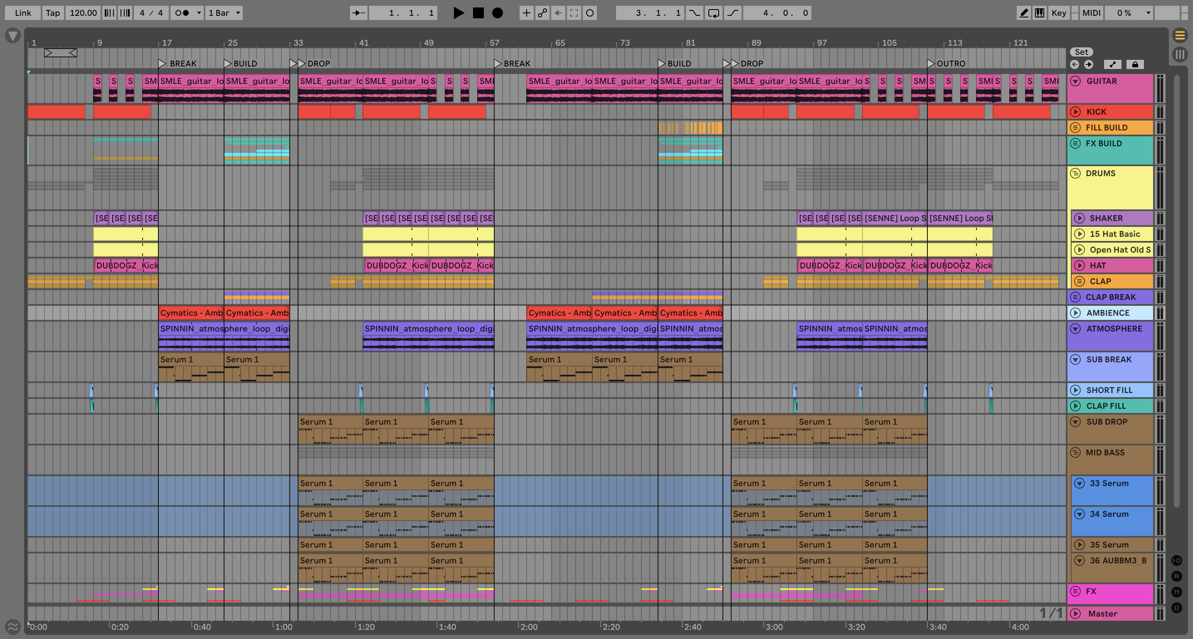1193x639 pixels.
Task: Open the browser with top-left triangle
Action: 13,36
